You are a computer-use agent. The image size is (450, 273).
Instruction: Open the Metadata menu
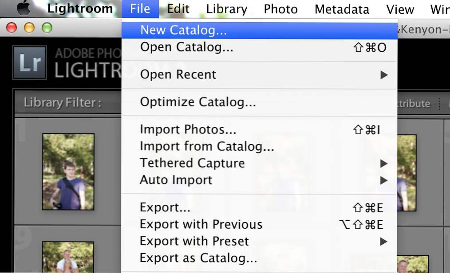click(342, 9)
